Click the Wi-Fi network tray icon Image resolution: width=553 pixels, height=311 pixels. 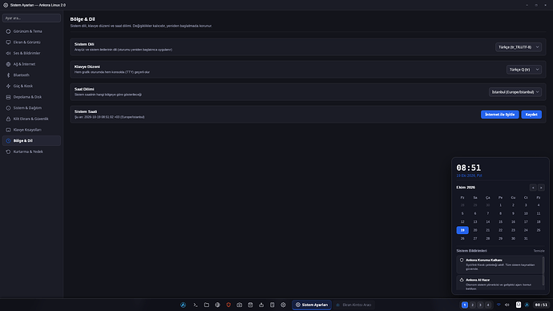pos(499,305)
